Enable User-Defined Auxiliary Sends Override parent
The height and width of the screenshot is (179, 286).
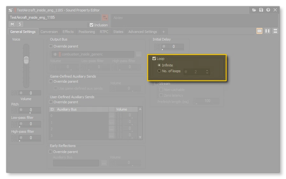click(x=51, y=102)
